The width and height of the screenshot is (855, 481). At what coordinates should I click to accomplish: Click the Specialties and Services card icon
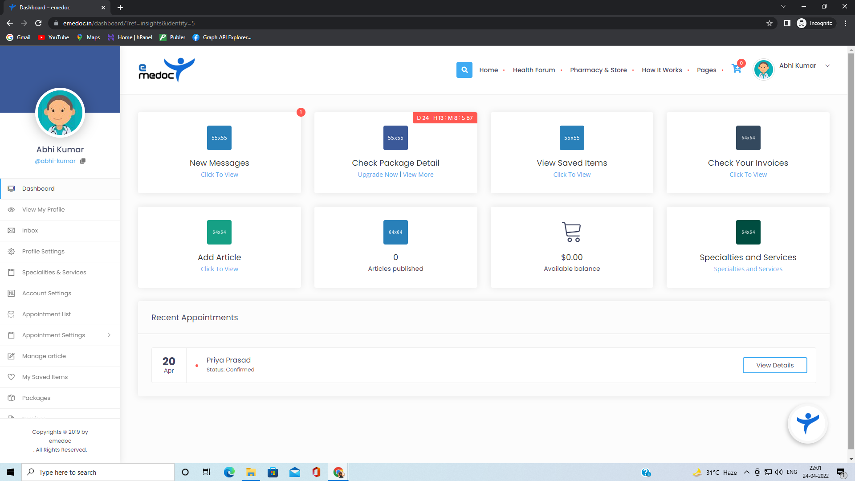click(x=748, y=232)
